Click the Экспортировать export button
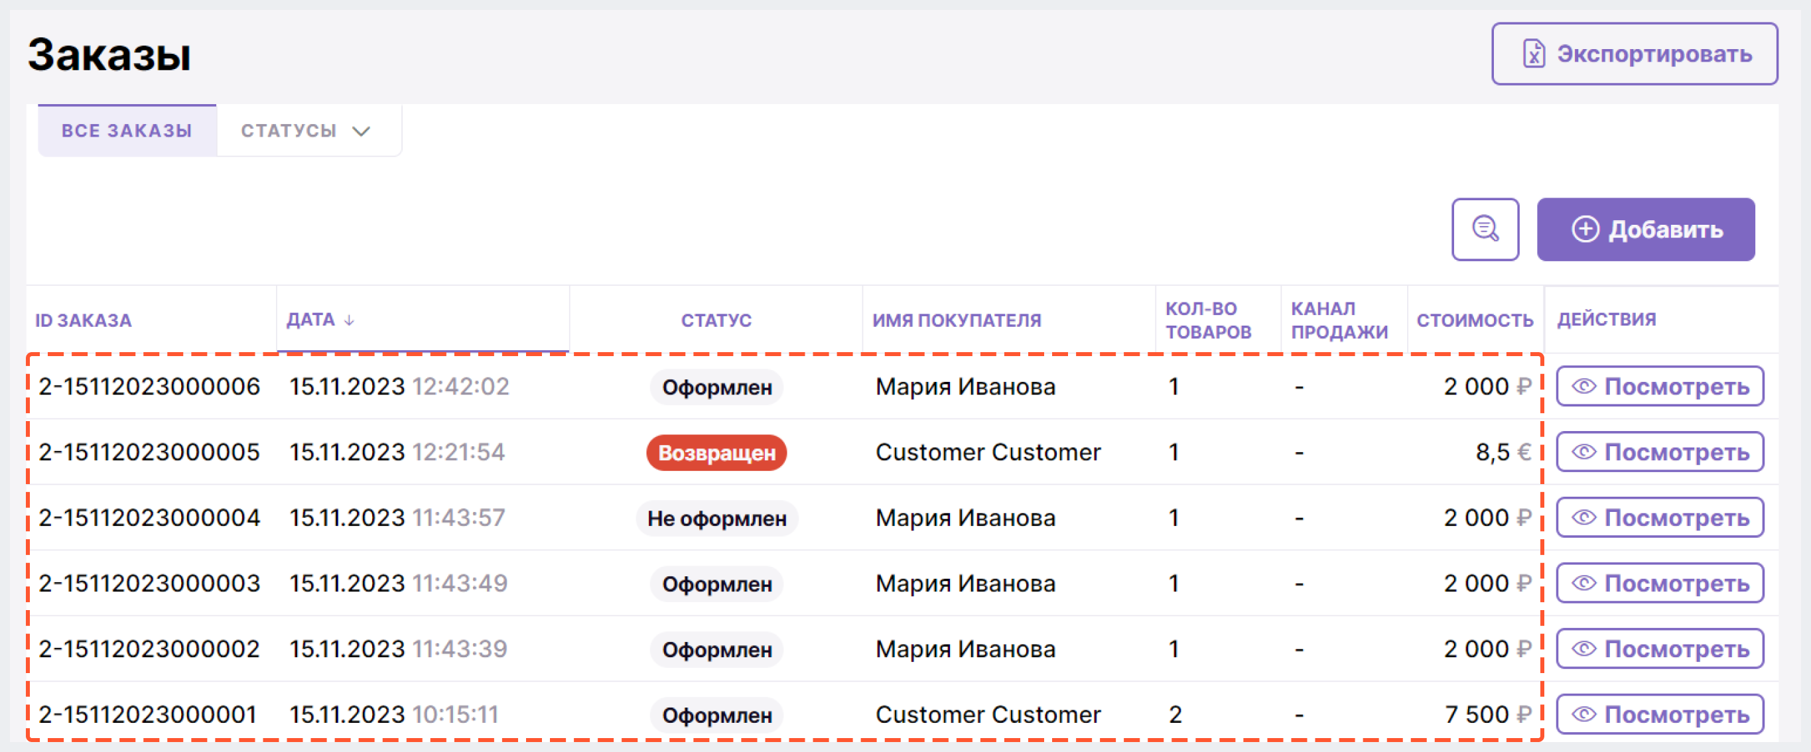 tap(1635, 54)
